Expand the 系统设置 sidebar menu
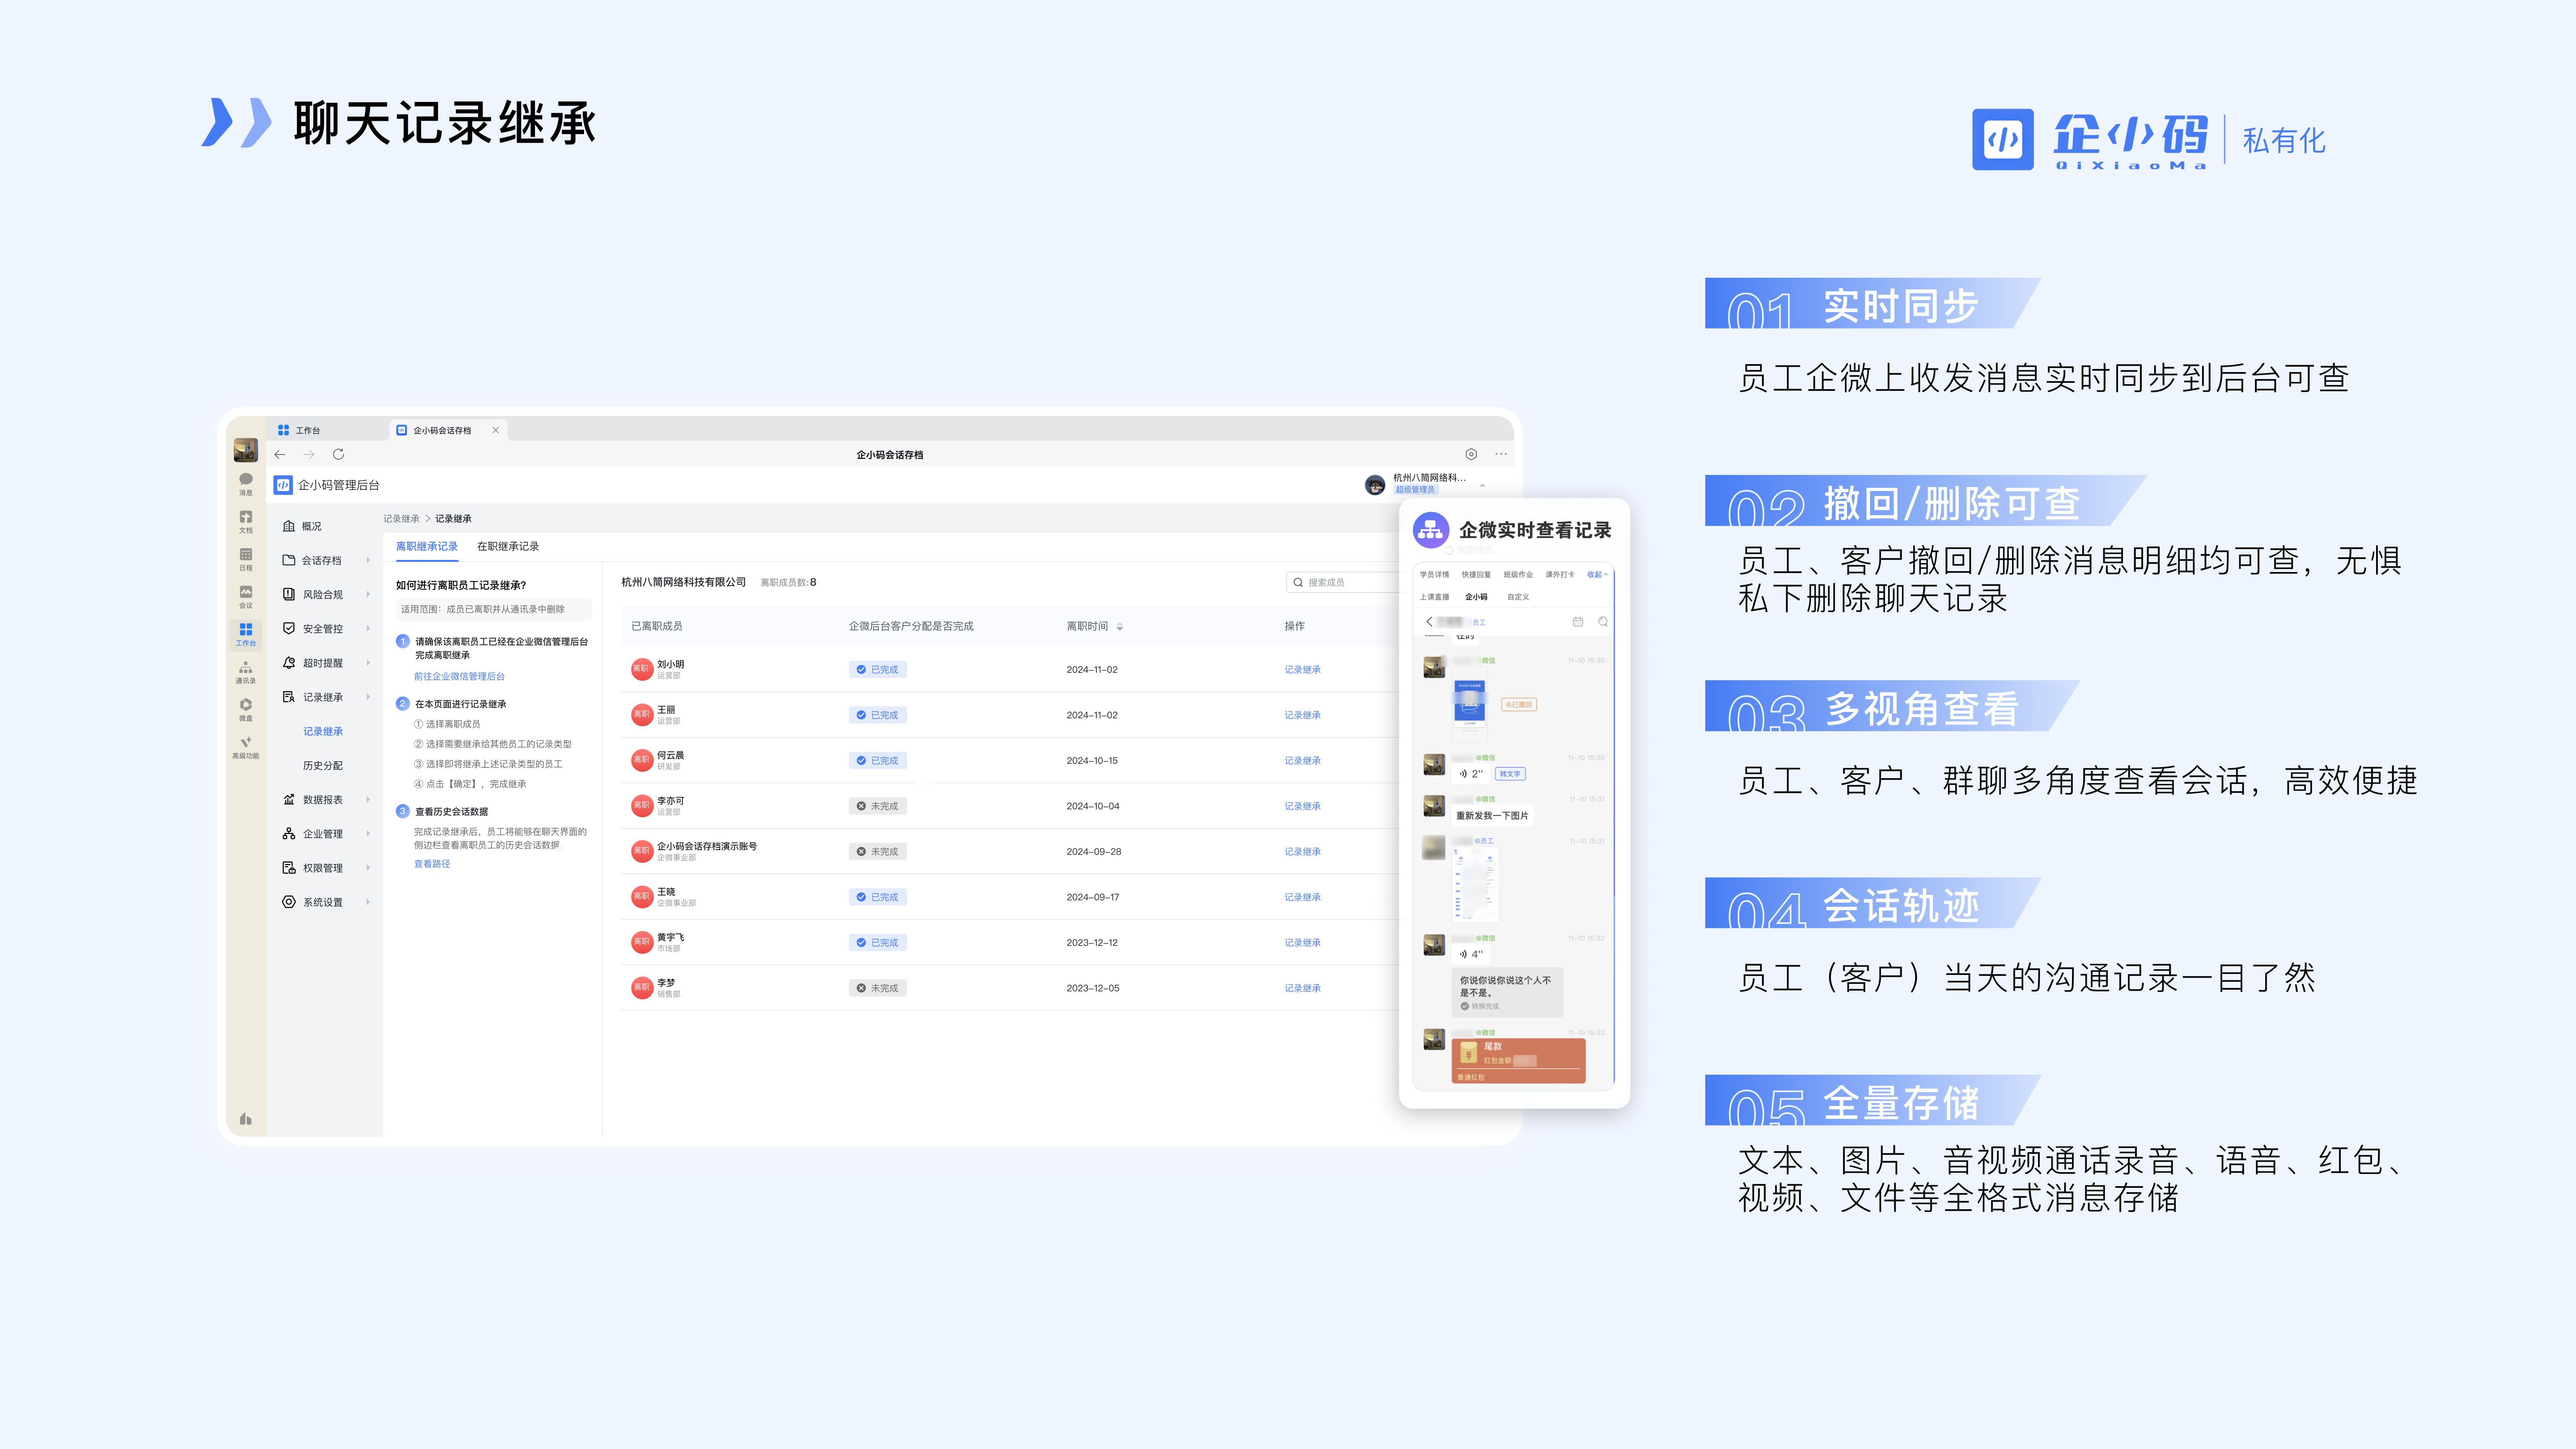Screen dimensions: 2576x1449 pyautogui.click(x=326, y=902)
